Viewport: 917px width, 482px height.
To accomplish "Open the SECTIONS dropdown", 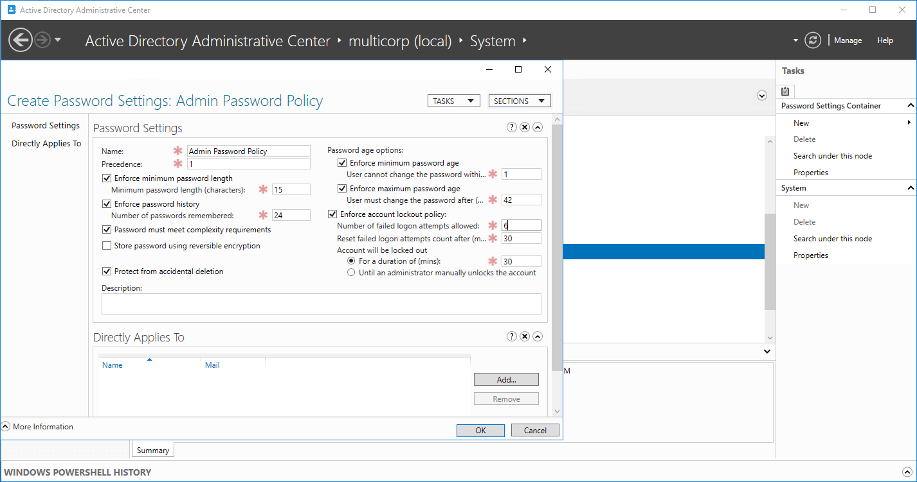I will point(520,101).
